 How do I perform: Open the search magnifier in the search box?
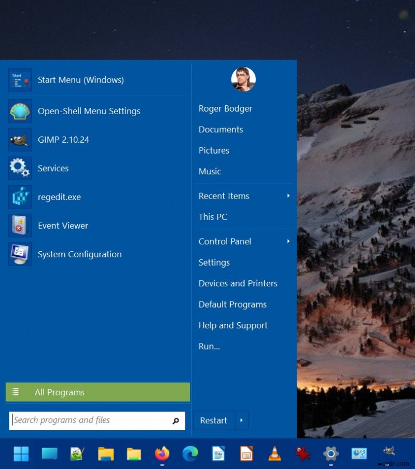[176, 420]
